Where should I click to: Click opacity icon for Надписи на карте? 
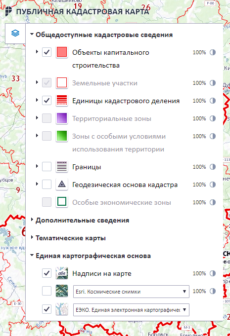213,273
